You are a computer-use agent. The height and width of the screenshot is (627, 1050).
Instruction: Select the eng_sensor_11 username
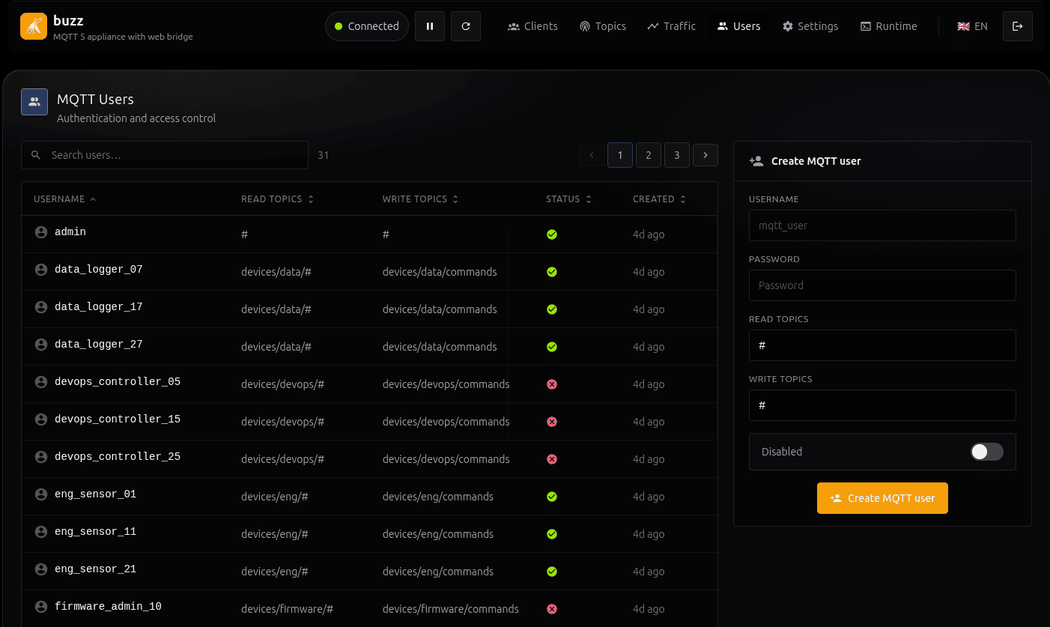click(x=95, y=532)
